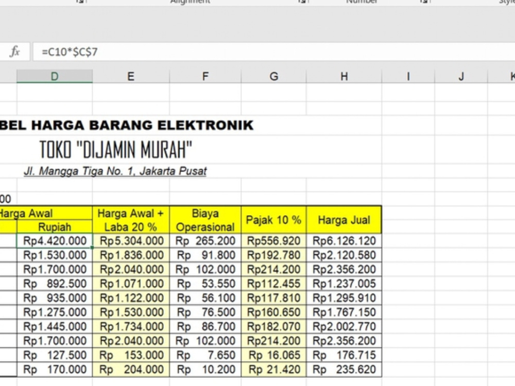Select the 'Pajak 10 %' header cell
This screenshot has width=515, height=386.
coord(273,220)
